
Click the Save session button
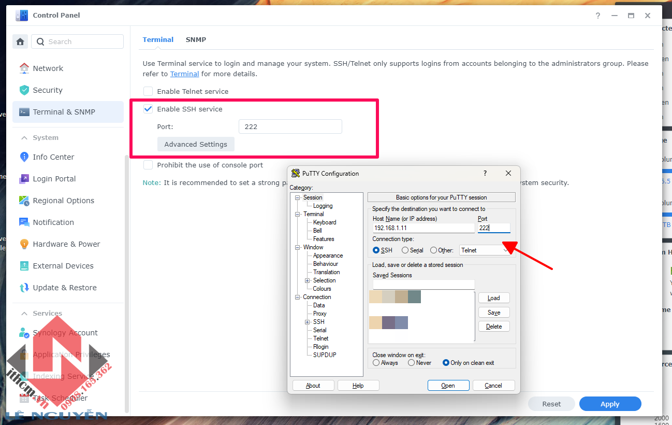point(494,313)
